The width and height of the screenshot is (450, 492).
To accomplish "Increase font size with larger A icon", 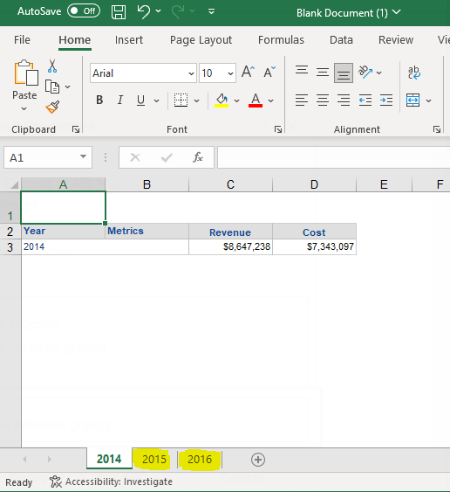I will pyautogui.click(x=248, y=73).
